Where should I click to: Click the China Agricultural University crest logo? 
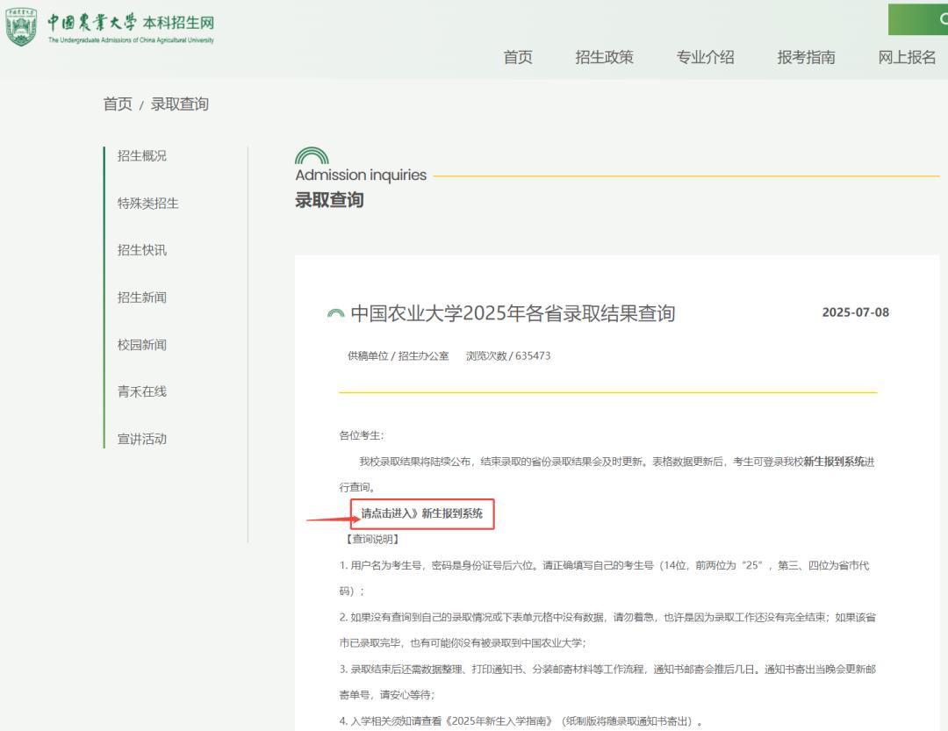21,28
